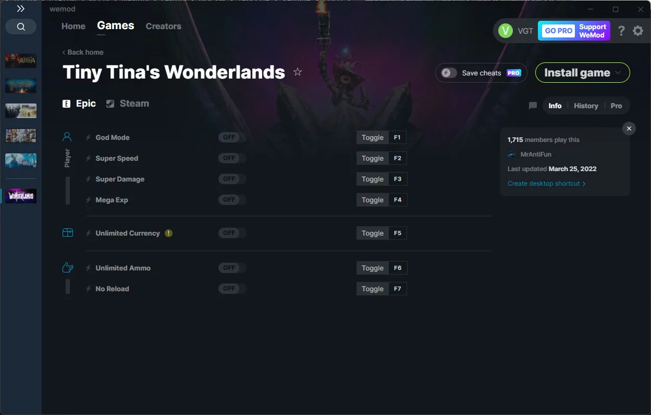This screenshot has height=415, width=651.
Task: Open the Install game dropdown arrow
Action: [x=619, y=73]
